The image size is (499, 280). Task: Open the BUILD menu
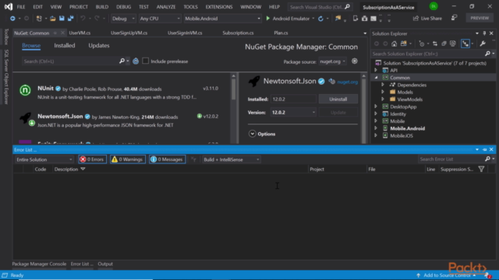102,7
